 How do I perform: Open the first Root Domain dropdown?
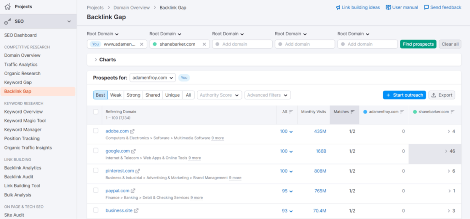click(103, 34)
